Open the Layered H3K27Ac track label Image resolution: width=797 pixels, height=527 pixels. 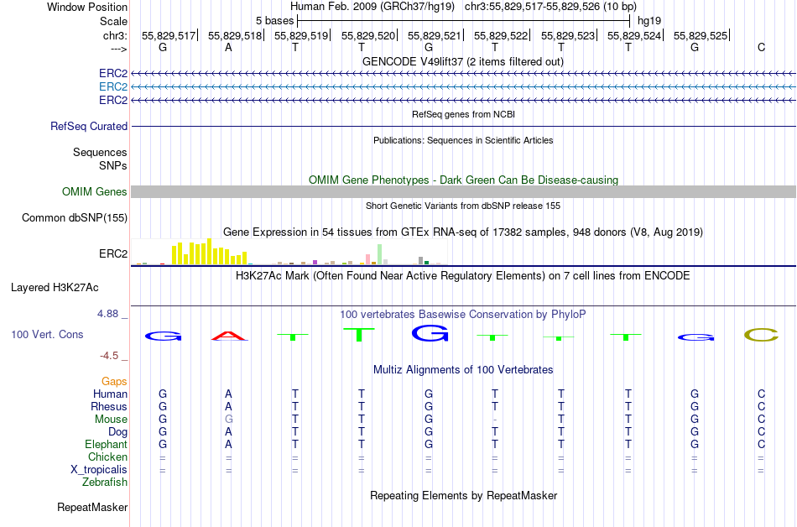click(55, 288)
